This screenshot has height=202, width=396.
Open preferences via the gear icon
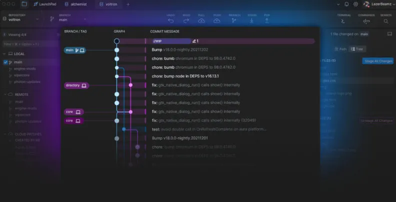(355, 4)
